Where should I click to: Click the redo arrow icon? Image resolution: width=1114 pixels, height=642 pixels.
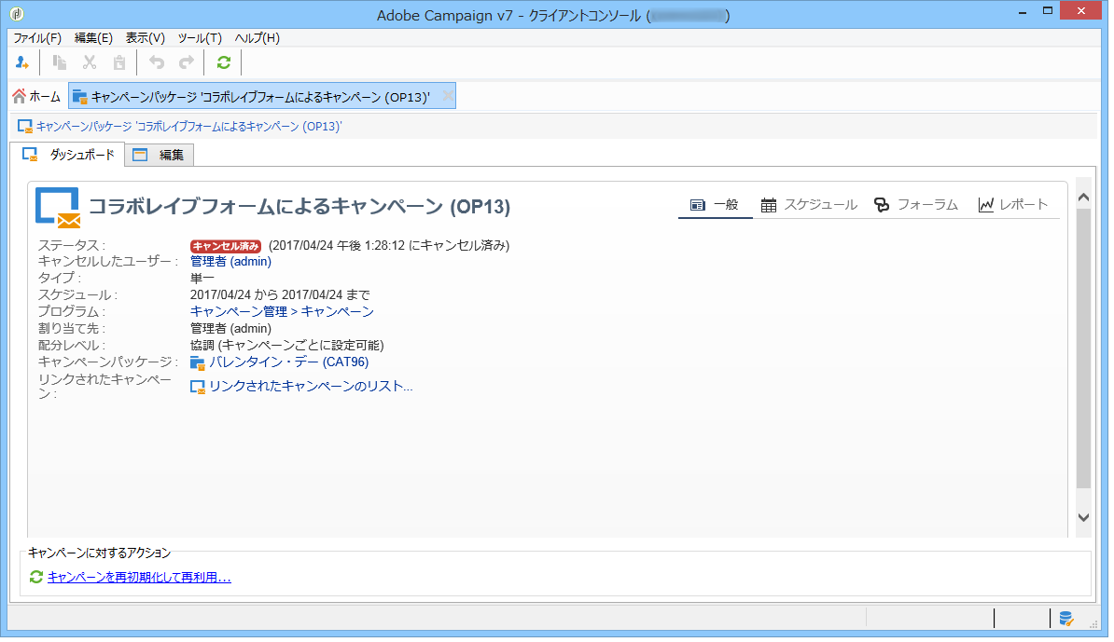(187, 63)
